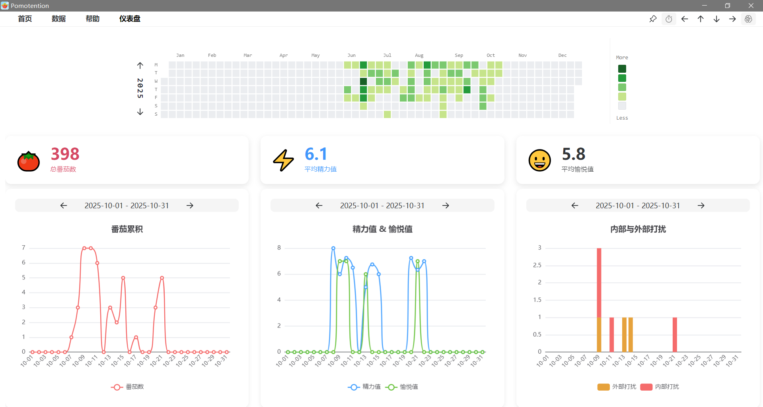Show next month in 番茄累积 chart
The width and height of the screenshot is (763, 407).
pos(190,205)
